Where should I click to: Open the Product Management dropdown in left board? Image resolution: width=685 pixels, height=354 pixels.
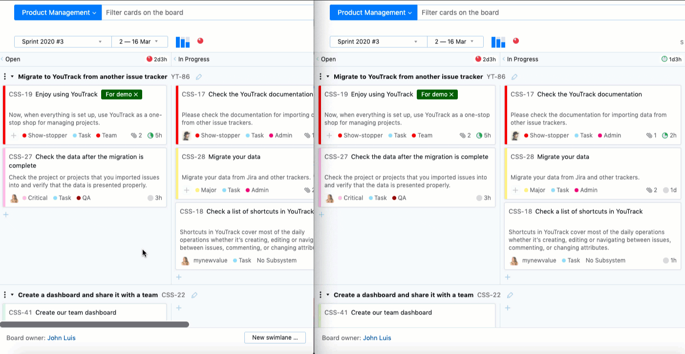[58, 13]
